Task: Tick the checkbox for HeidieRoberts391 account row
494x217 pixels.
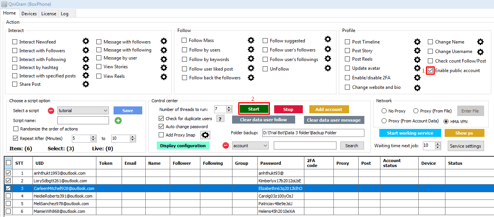Action: coord(8,196)
